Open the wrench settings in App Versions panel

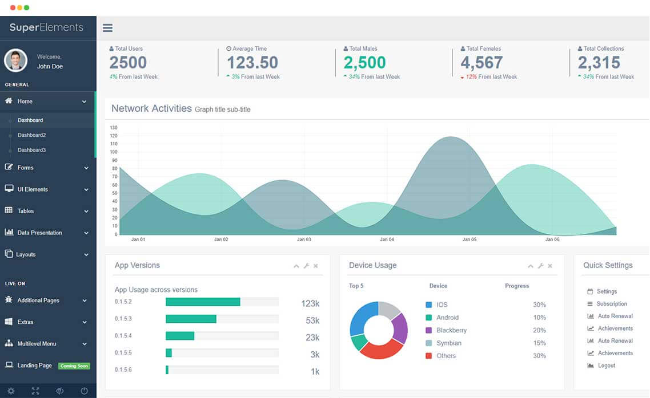click(306, 266)
